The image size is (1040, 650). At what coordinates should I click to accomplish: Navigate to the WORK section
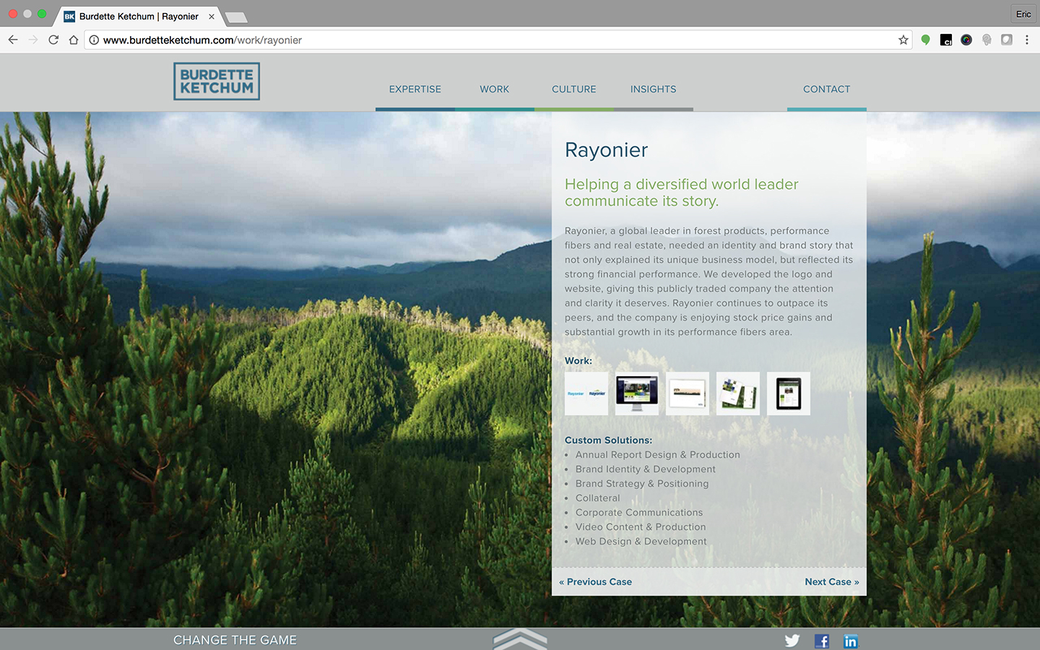[494, 89]
